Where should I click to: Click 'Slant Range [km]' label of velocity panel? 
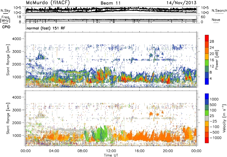click(x=8, y=118)
